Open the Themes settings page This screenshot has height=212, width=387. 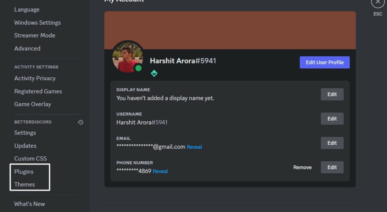point(25,184)
